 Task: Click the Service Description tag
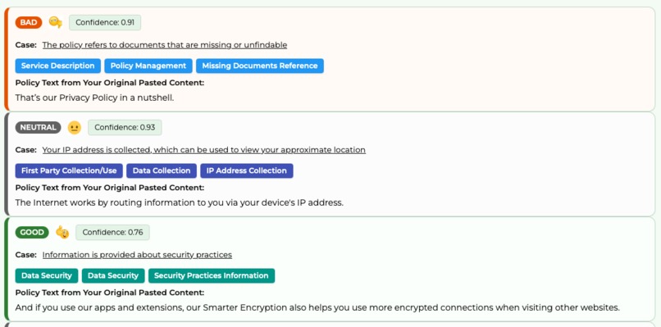click(57, 66)
